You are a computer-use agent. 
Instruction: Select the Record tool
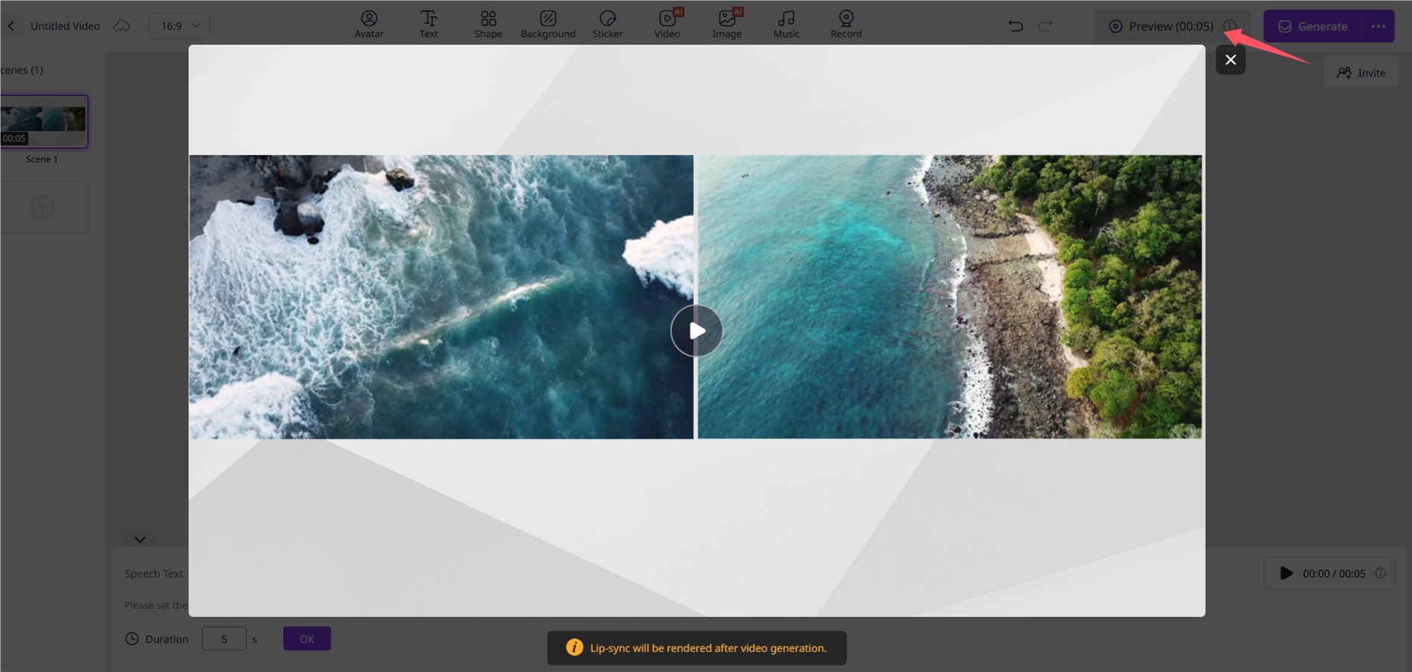click(x=845, y=23)
